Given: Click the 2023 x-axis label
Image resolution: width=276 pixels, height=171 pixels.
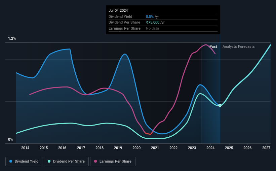Looking at the screenshot, I should coord(192,148).
